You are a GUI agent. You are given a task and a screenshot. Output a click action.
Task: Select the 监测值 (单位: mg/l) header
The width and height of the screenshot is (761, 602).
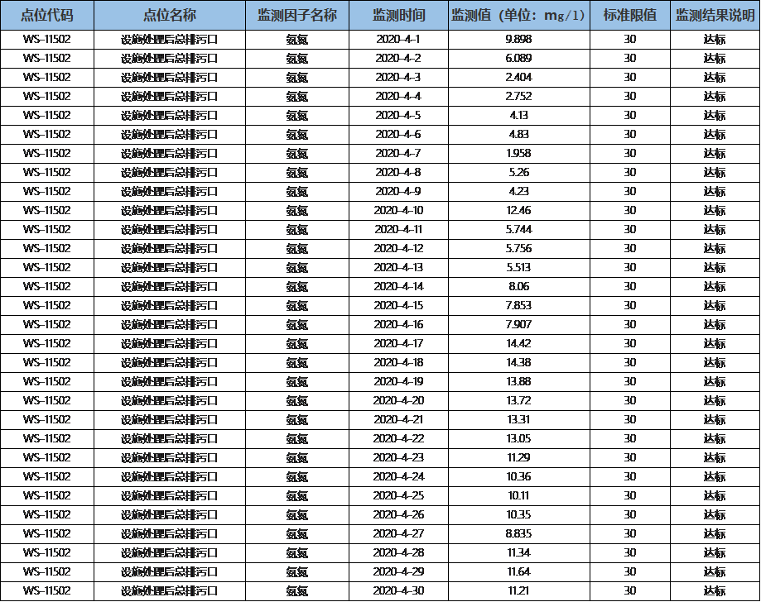tap(519, 16)
